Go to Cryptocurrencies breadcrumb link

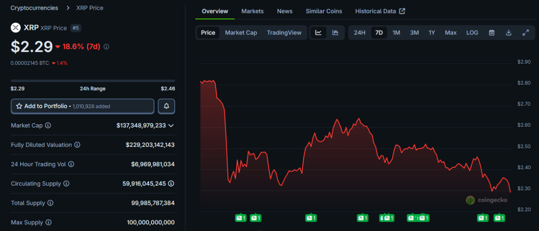tap(35, 8)
